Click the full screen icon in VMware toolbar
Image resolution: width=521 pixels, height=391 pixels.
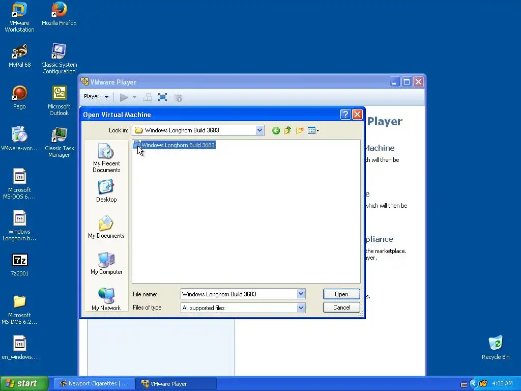coord(162,97)
